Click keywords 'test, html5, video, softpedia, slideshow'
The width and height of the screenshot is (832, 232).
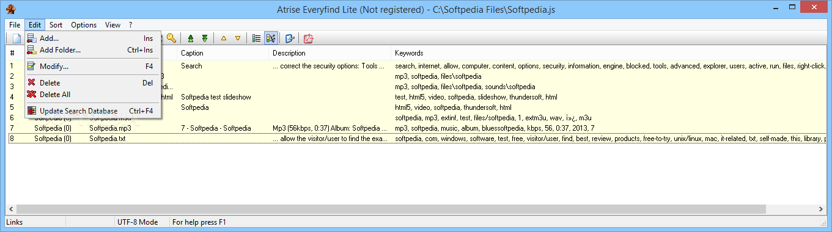click(476, 97)
